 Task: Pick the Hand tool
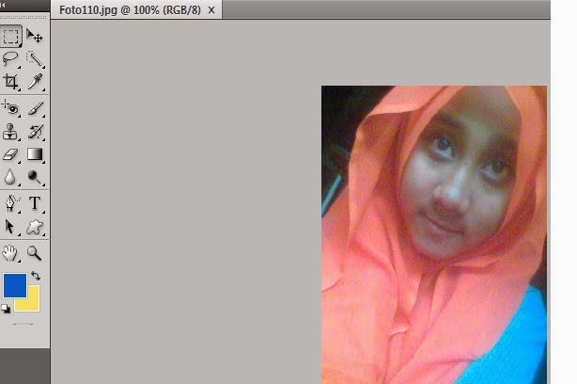(10, 253)
